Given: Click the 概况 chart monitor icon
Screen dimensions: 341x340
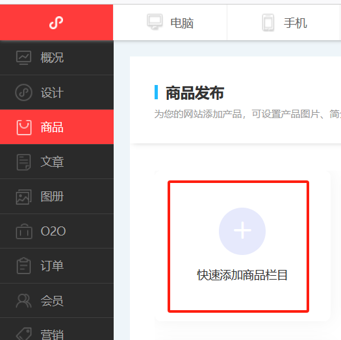Looking at the screenshot, I should (23, 58).
